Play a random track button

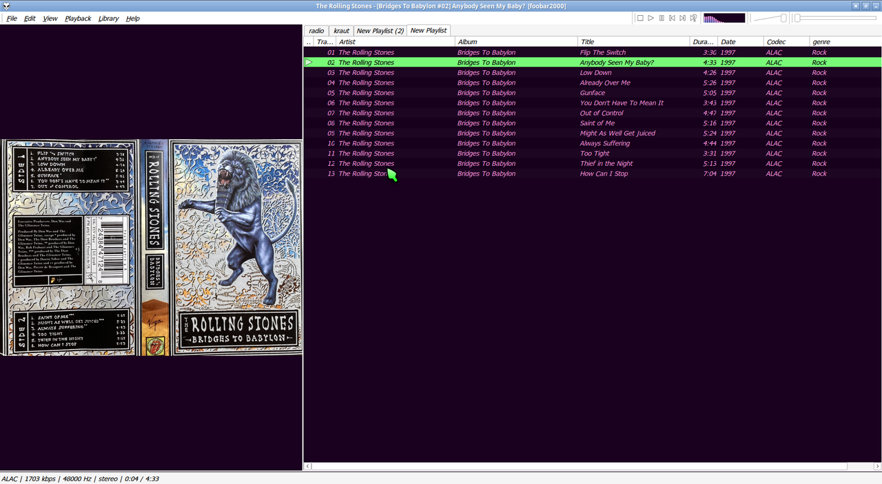click(x=693, y=18)
